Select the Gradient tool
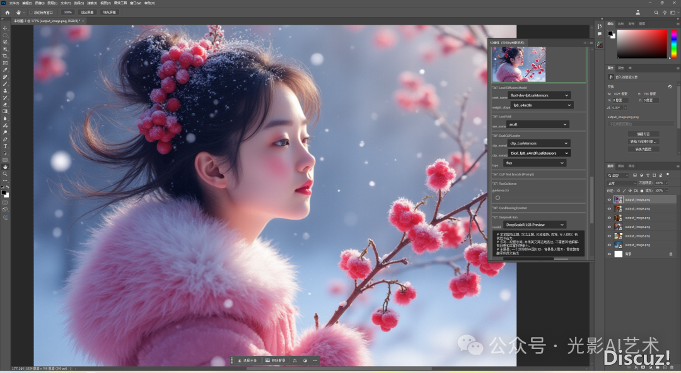This screenshot has width=681, height=373. [x=5, y=111]
